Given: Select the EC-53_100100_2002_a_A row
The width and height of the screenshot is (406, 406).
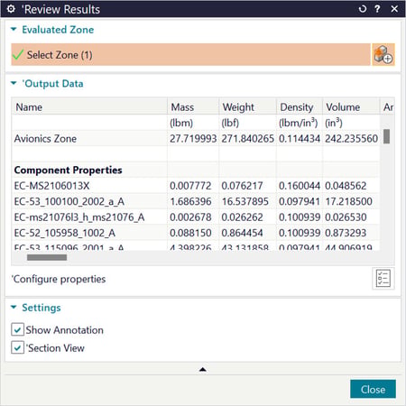Looking at the screenshot, I should tap(196, 201).
